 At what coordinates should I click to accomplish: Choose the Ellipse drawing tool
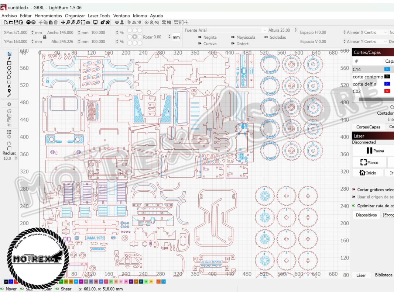pos(9,68)
